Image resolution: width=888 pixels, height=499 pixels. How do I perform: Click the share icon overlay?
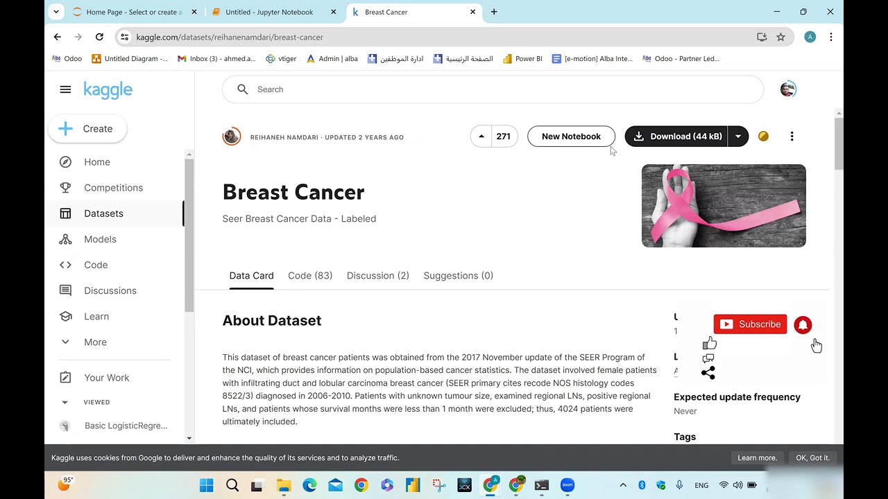coord(708,373)
